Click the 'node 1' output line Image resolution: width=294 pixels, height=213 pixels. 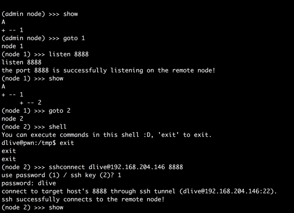(12, 46)
